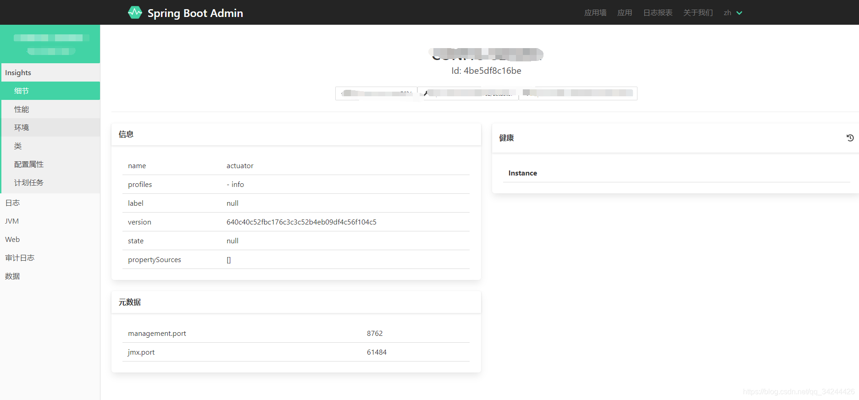Click the Spring Boot Admin title
Viewport: 859px width, 400px height.
[x=195, y=13]
